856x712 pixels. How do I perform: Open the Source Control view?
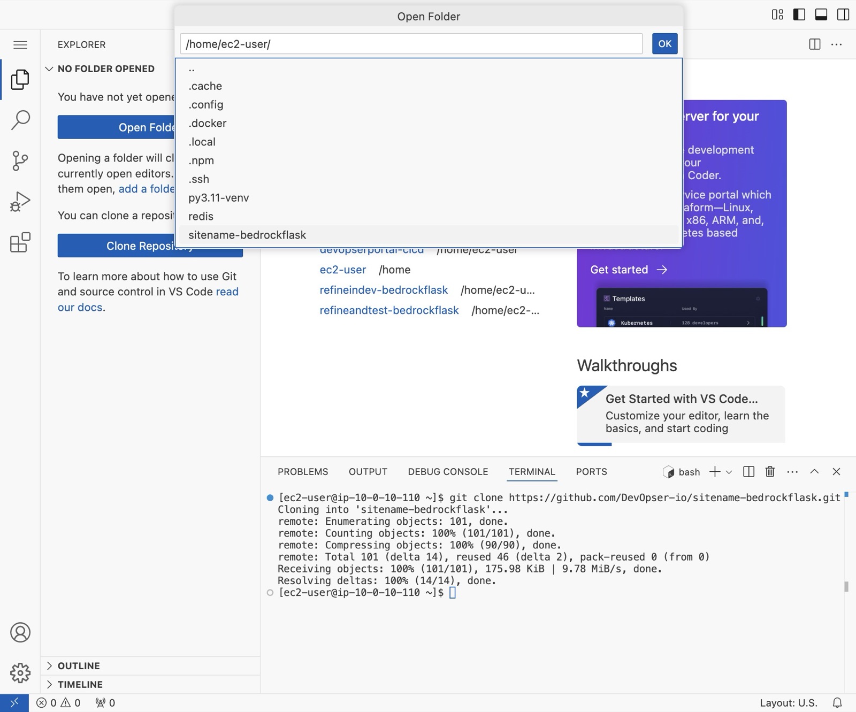[x=20, y=161]
